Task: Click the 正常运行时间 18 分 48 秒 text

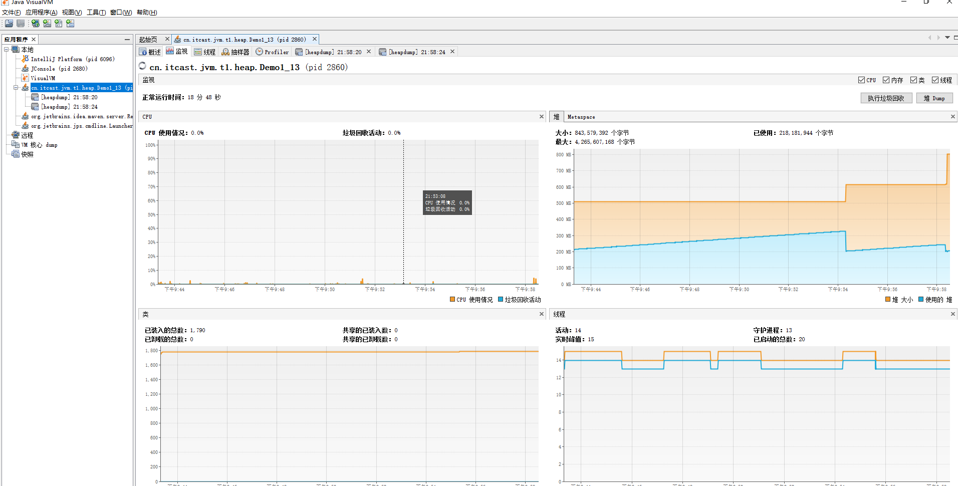Action: point(181,97)
